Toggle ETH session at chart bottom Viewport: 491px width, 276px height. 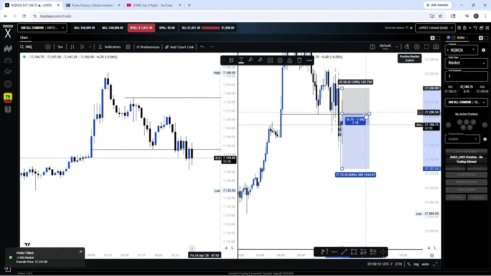(x=399, y=264)
